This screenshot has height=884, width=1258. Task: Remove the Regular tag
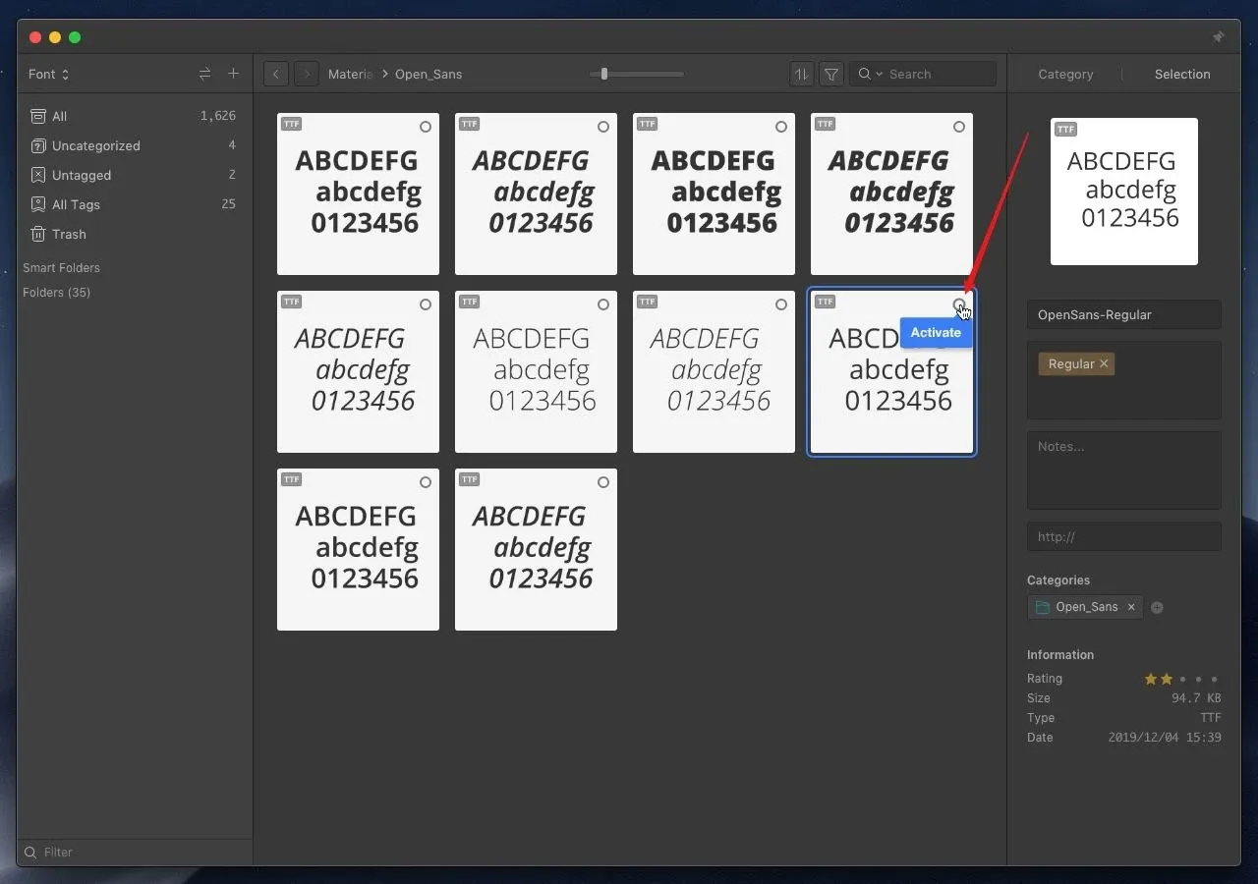[x=1104, y=363]
